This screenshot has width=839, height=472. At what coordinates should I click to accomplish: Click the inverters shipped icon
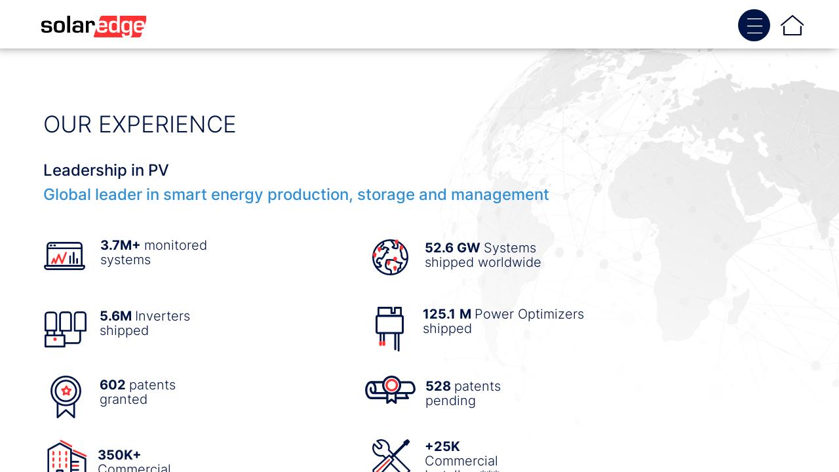pyautogui.click(x=65, y=329)
